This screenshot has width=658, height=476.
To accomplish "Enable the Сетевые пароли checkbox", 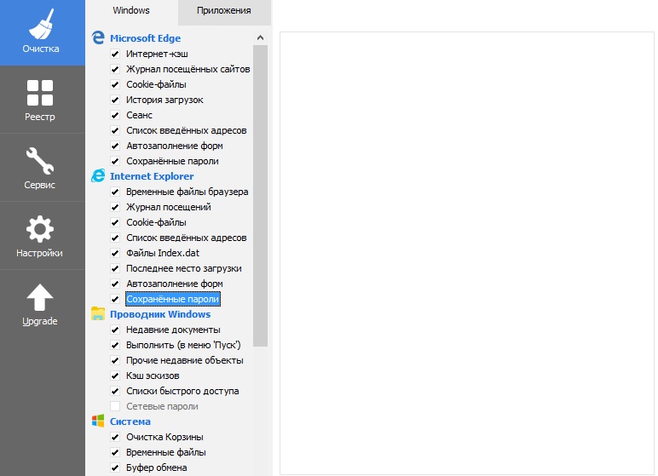I will pyautogui.click(x=115, y=406).
